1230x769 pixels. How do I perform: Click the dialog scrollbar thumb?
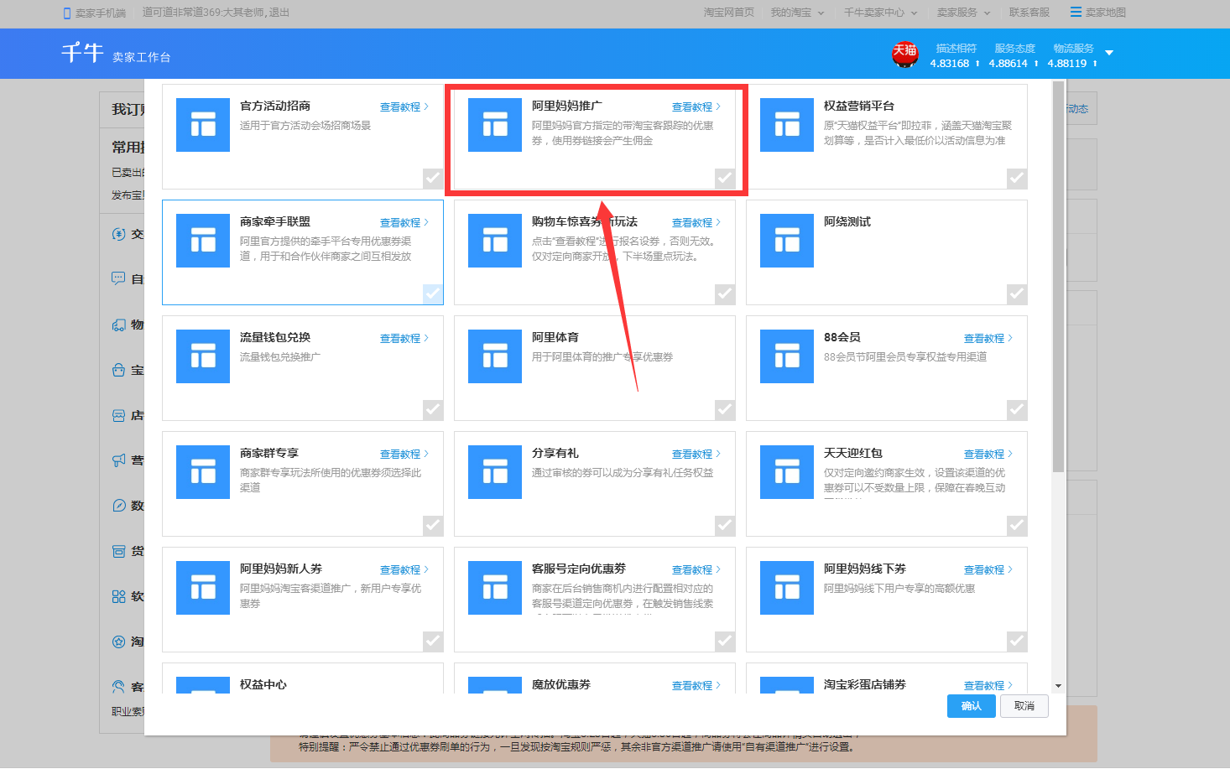[1058, 277]
